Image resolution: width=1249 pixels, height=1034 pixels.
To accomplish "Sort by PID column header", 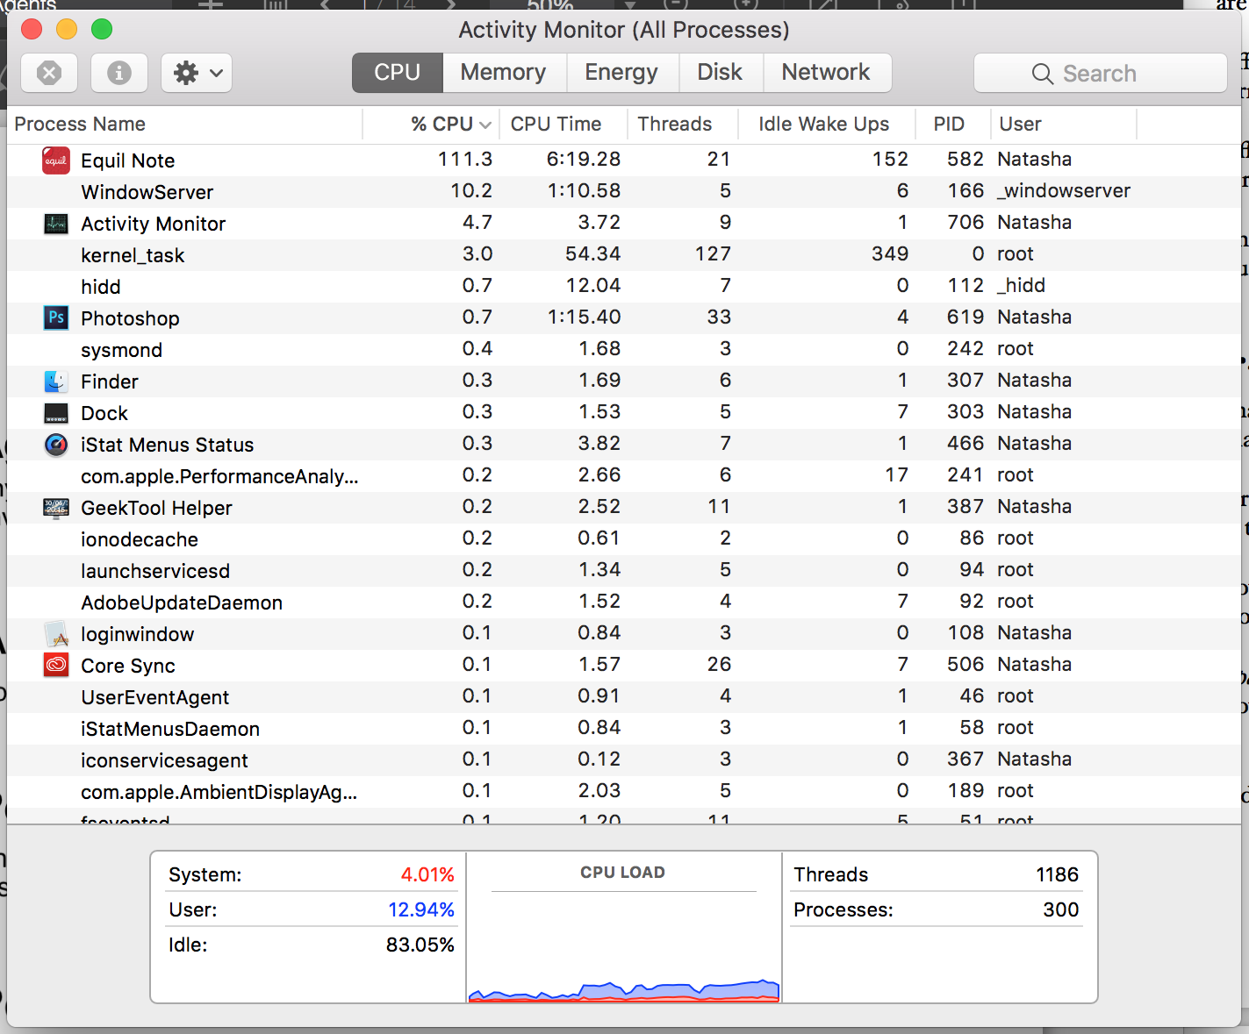I will (x=953, y=125).
